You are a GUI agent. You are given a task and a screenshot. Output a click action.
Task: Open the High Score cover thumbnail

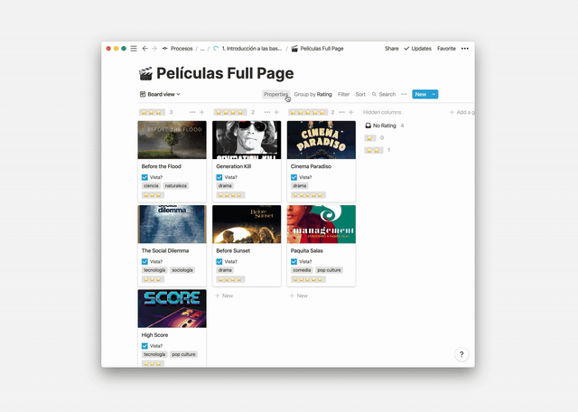172,309
